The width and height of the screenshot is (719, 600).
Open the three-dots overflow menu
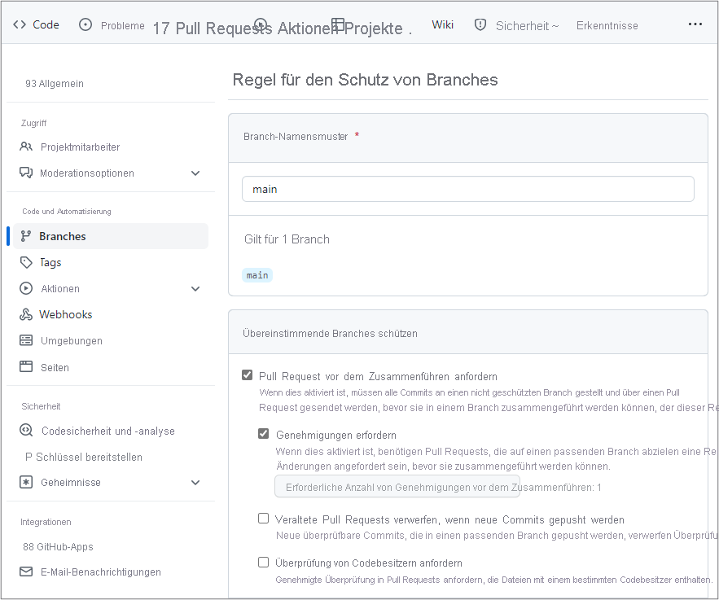tap(695, 24)
